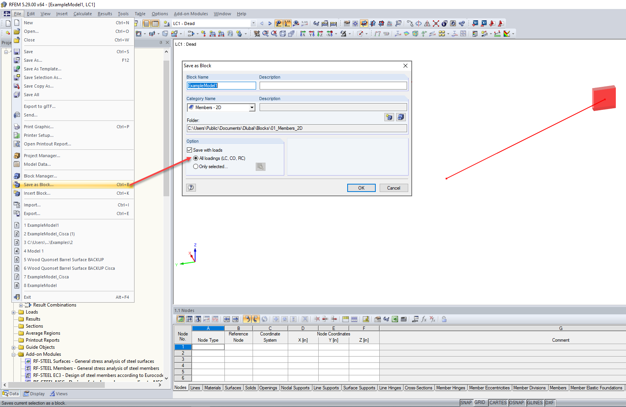Select the Export to Excel icon in Nodes toolbar
Screen dimensions: 626x407
395,319
